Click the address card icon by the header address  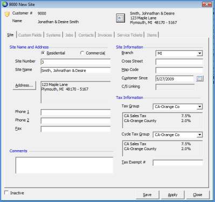point(121,18)
